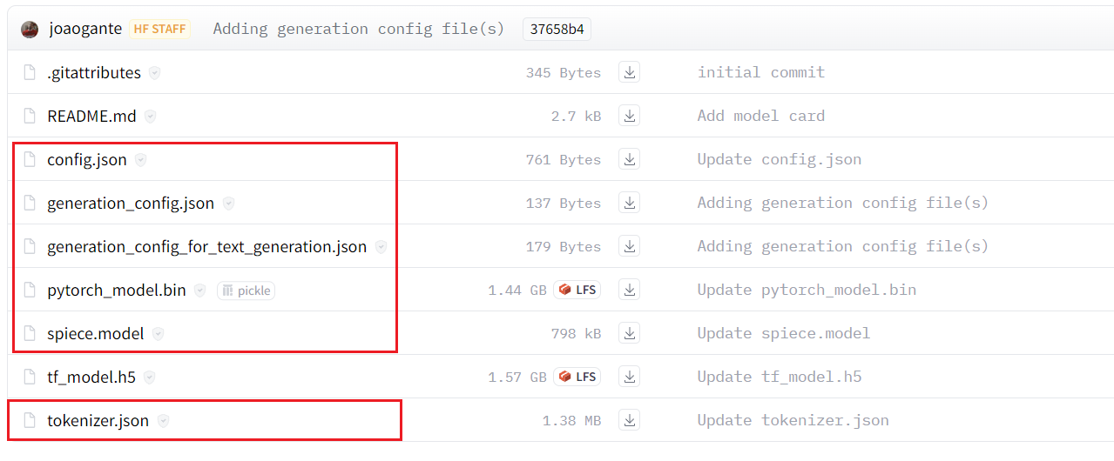
Task: Open the joaogante user profile
Action: tap(85, 29)
